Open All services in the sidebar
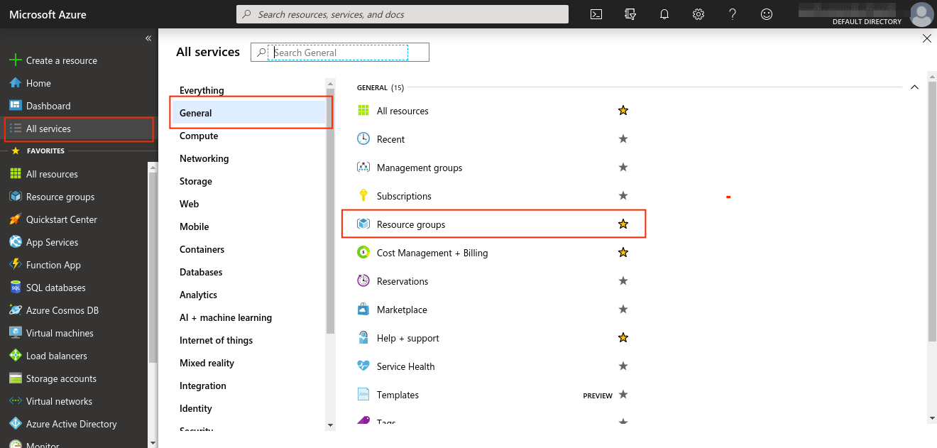 click(x=80, y=129)
